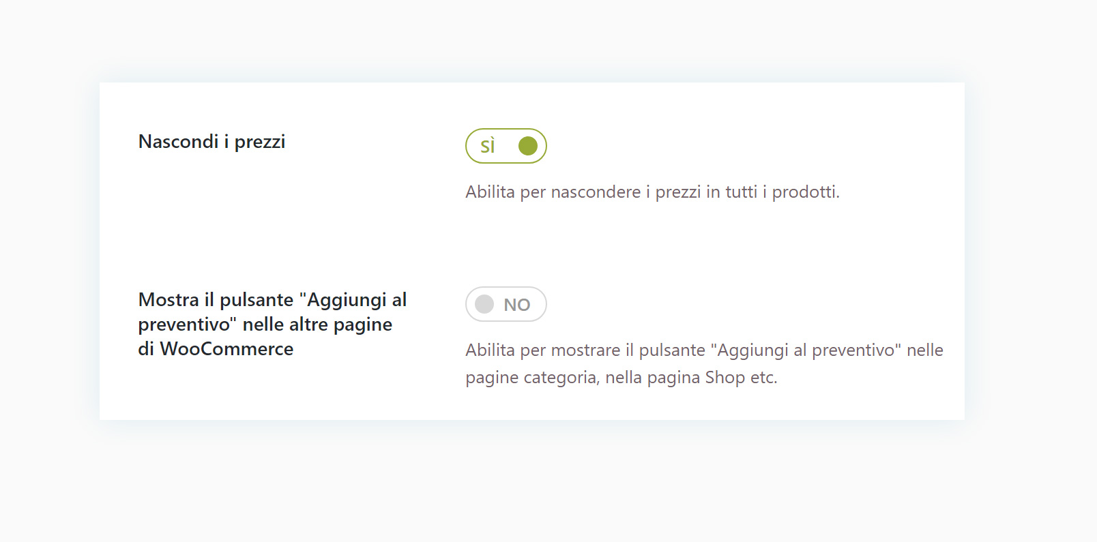This screenshot has width=1097, height=542.
Task: Click the "SÌ" text inside the toggle
Action: [x=487, y=147]
